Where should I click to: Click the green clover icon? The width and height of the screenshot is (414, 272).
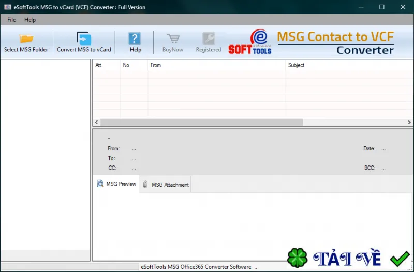(x=297, y=258)
